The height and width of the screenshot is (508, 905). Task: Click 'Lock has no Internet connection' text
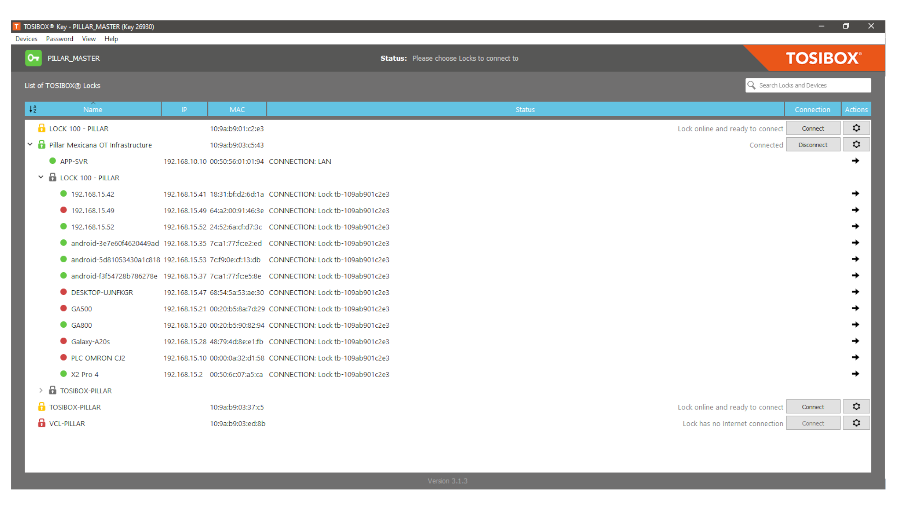[733, 423]
